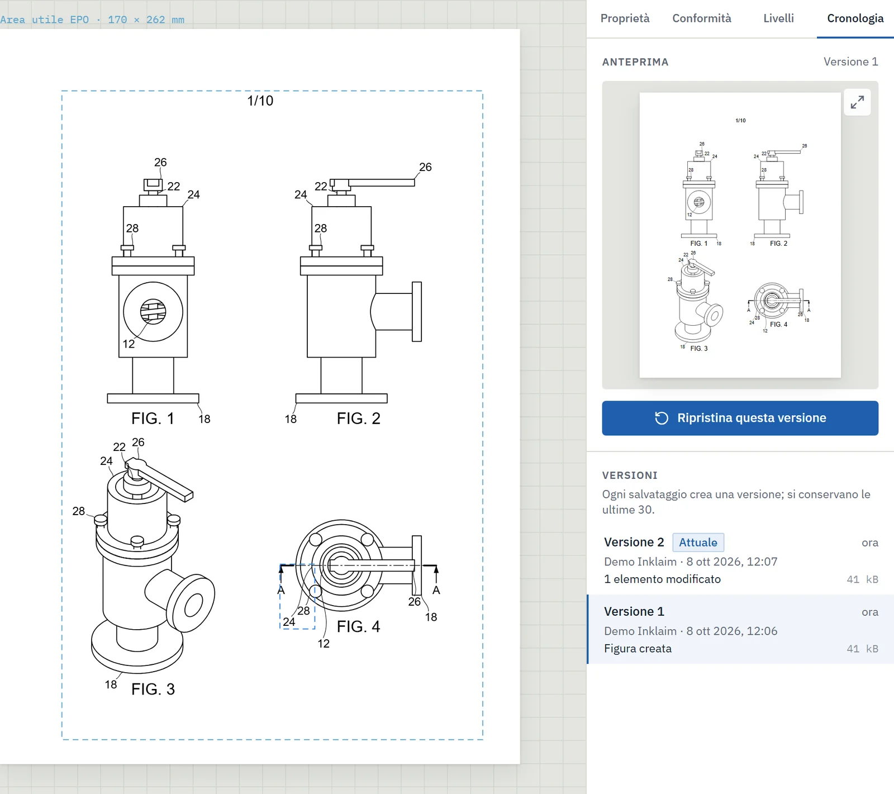
Task: Click the 1/10 page number on the sheet
Action: coord(260,101)
